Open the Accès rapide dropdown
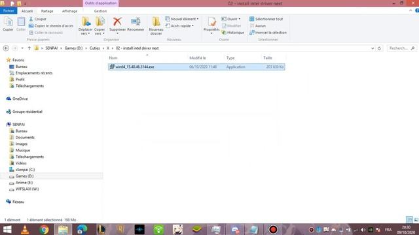419x235 pixels. pyautogui.click(x=179, y=26)
